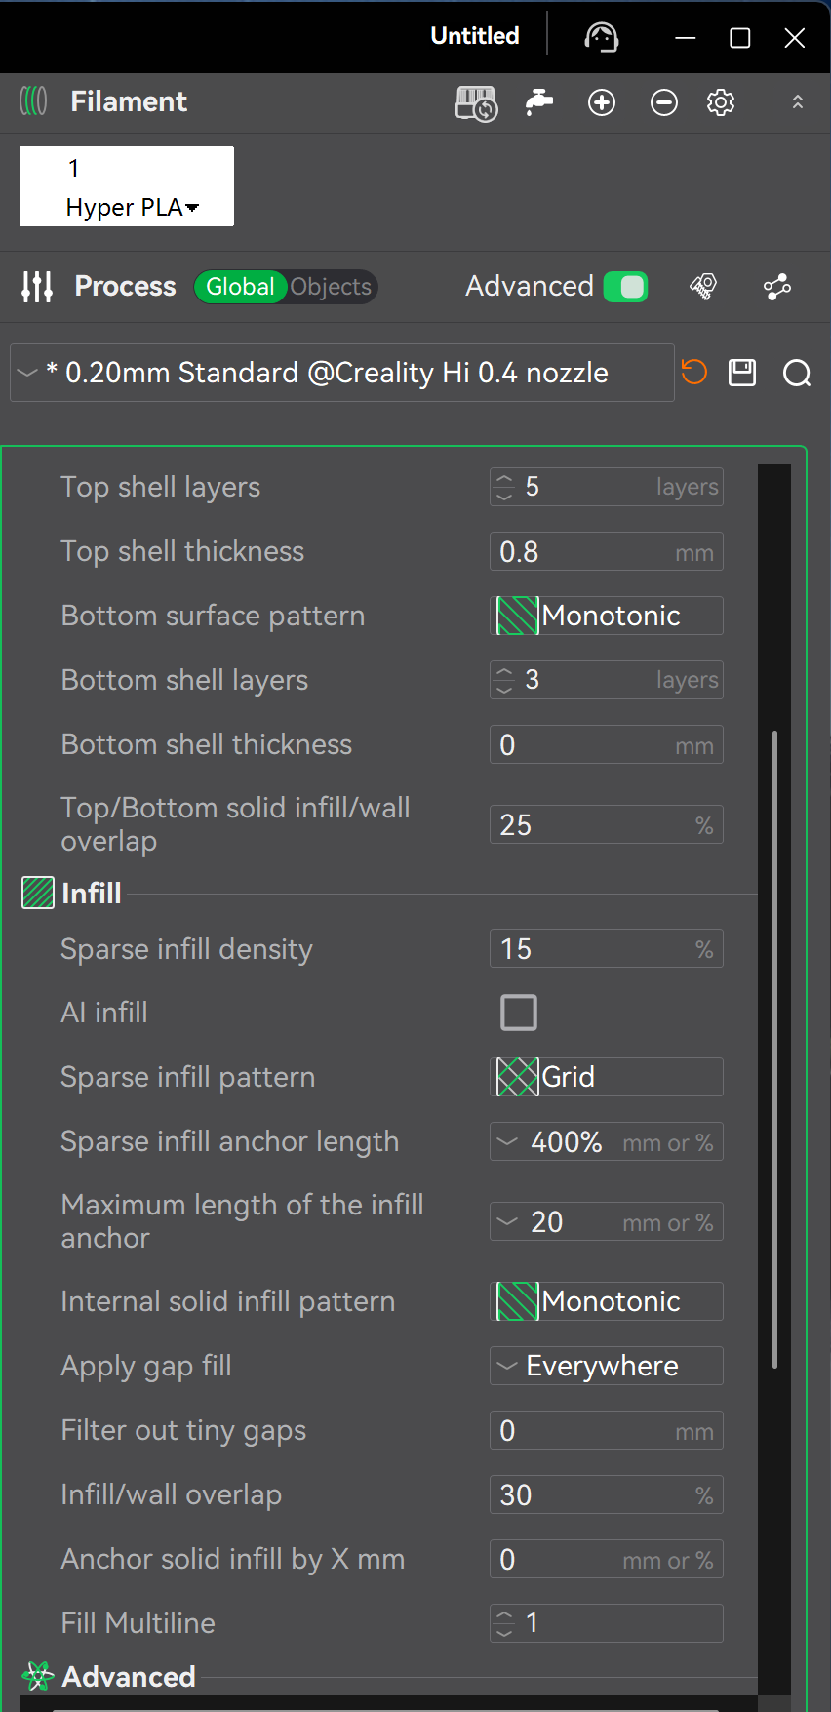Enable the AI infill checkbox
This screenshot has width=831, height=1712.
pos(519,1013)
